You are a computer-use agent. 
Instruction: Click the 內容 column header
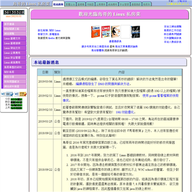coord(122,72)
